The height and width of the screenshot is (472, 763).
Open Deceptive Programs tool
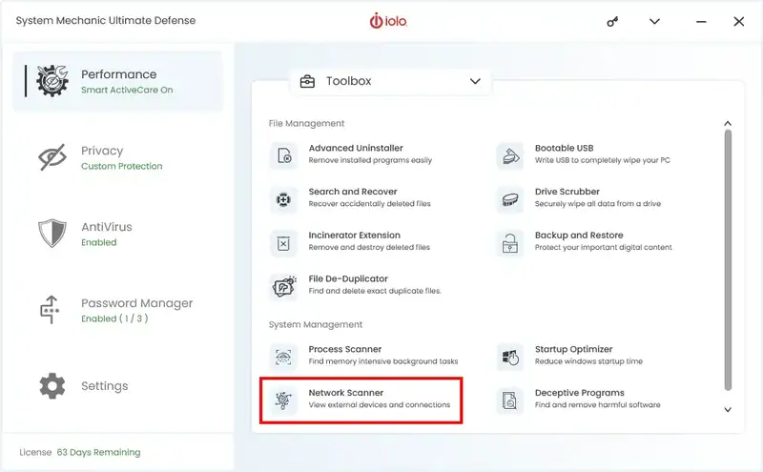point(579,399)
